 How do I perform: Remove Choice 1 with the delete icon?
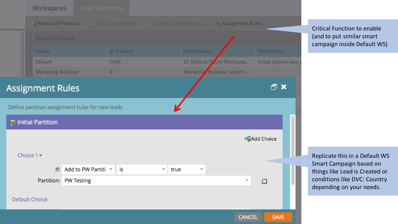coord(264,181)
